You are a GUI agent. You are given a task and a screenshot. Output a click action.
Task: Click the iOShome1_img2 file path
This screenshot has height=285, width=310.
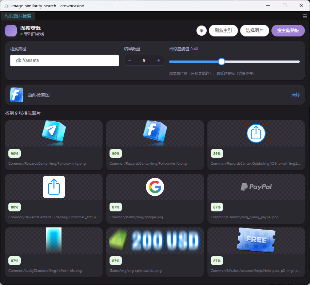256,164
